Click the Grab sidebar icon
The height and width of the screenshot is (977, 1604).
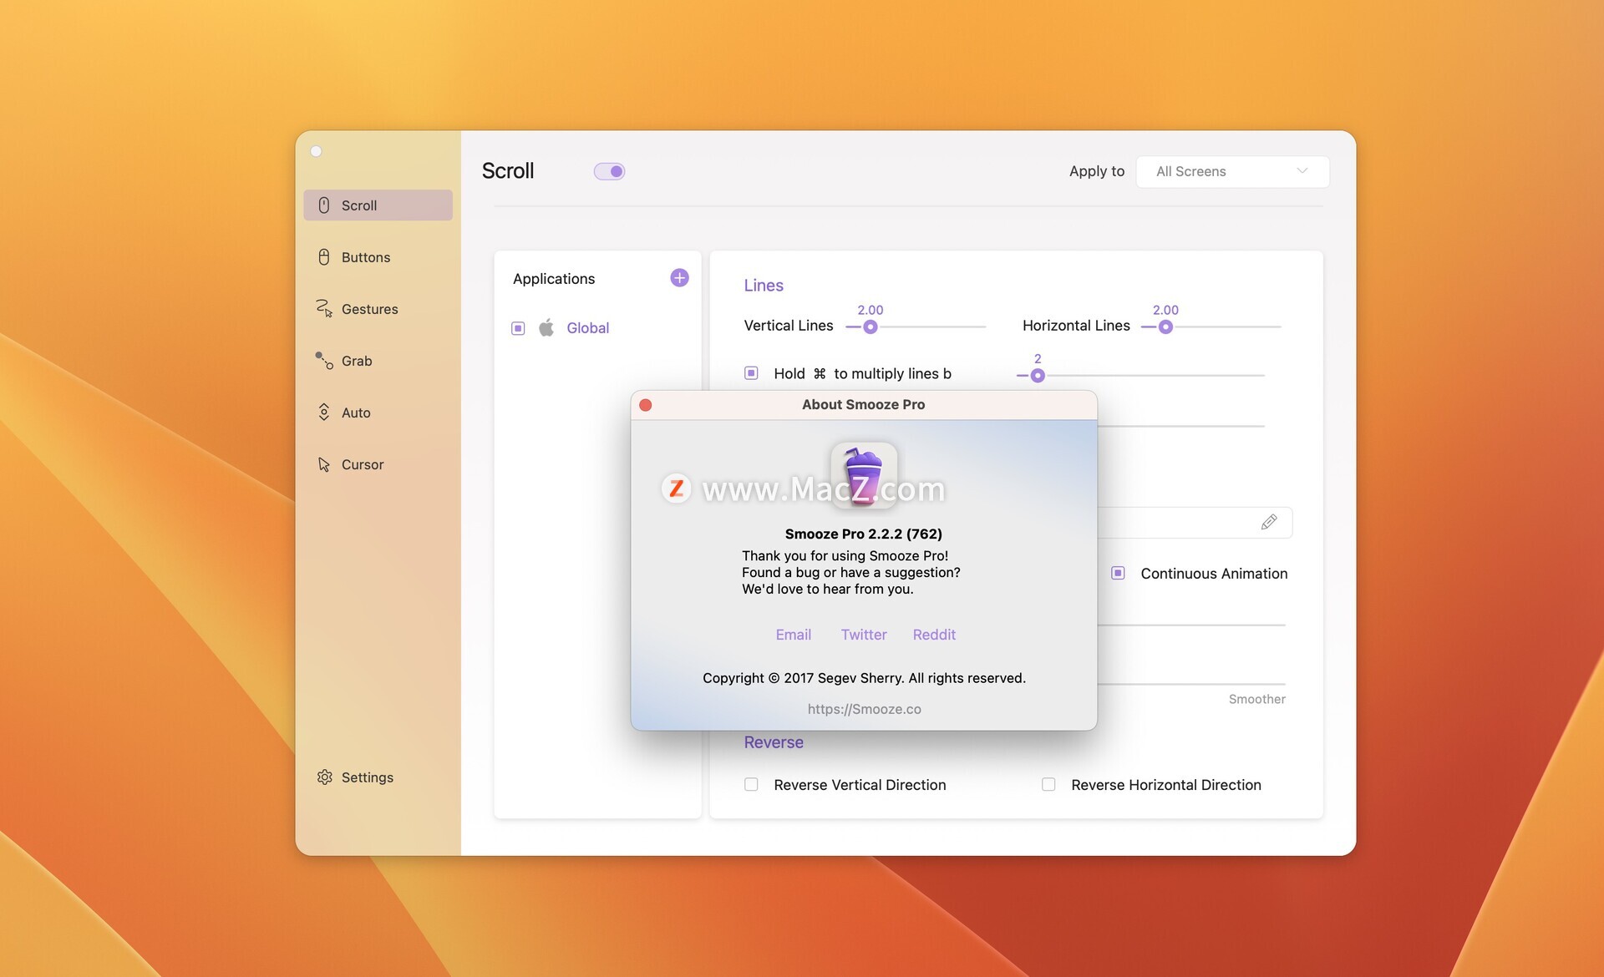324,361
